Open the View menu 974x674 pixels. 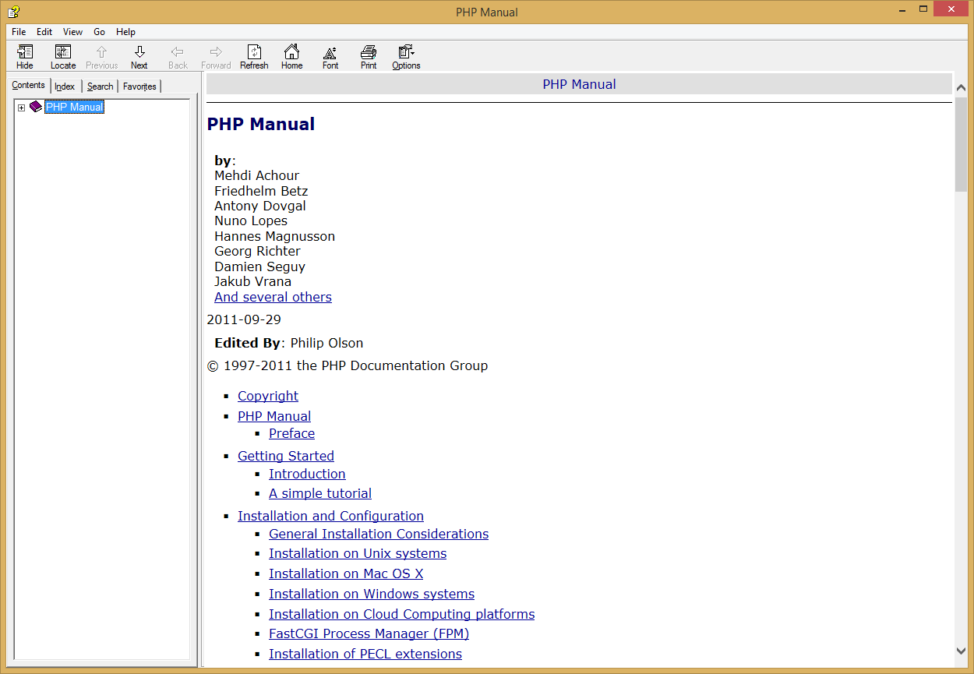(73, 32)
